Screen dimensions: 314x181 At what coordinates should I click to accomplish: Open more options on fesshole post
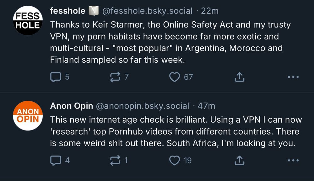[x=293, y=77]
